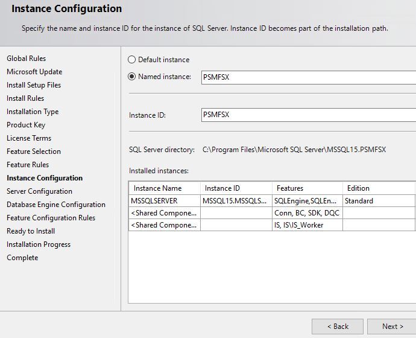Select Feature Rules step
This screenshot has height=338, width=416.
[x=28, y=165]
